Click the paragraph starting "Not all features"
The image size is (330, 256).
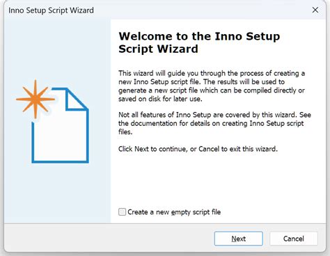[214, 123]
